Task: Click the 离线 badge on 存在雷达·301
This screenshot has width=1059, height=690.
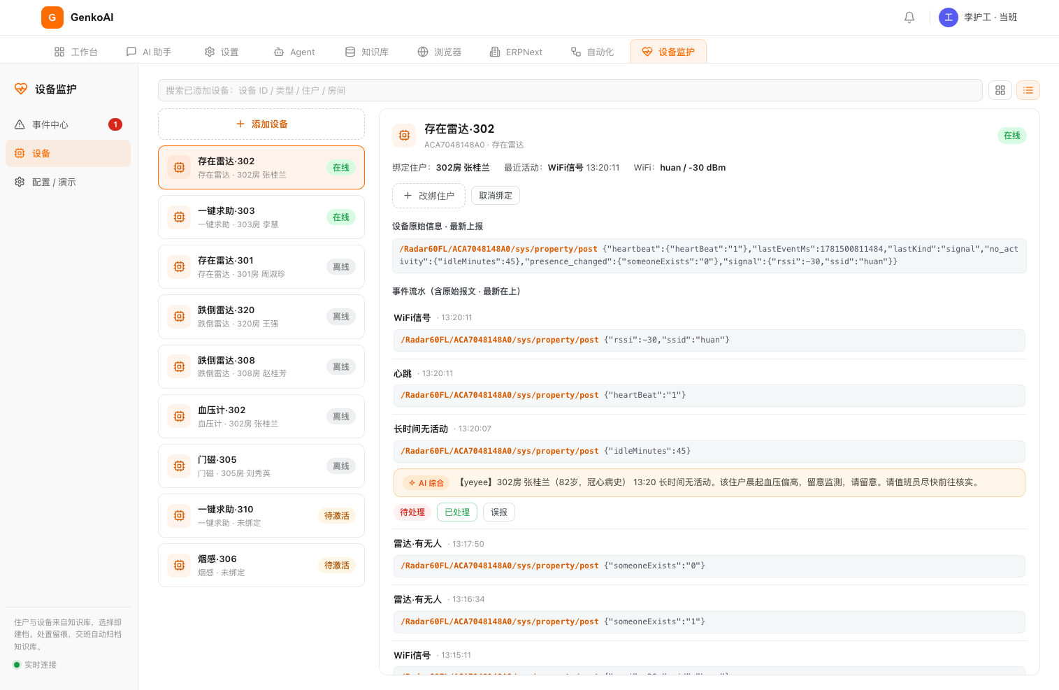Action: (341, 267)
